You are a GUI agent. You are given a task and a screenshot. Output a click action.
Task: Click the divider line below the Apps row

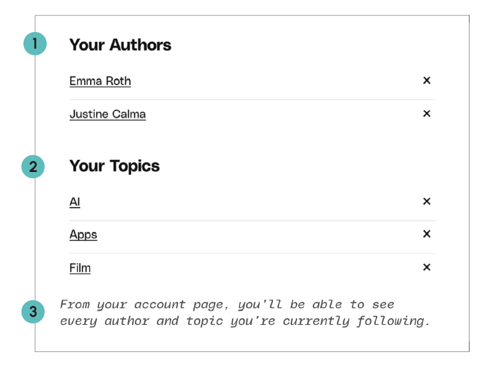tap(252, 253)
